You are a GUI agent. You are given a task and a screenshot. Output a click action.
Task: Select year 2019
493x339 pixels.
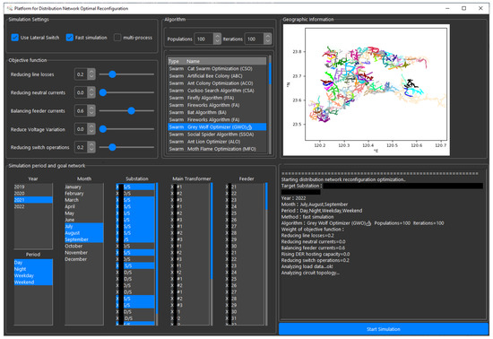[32, 187]
